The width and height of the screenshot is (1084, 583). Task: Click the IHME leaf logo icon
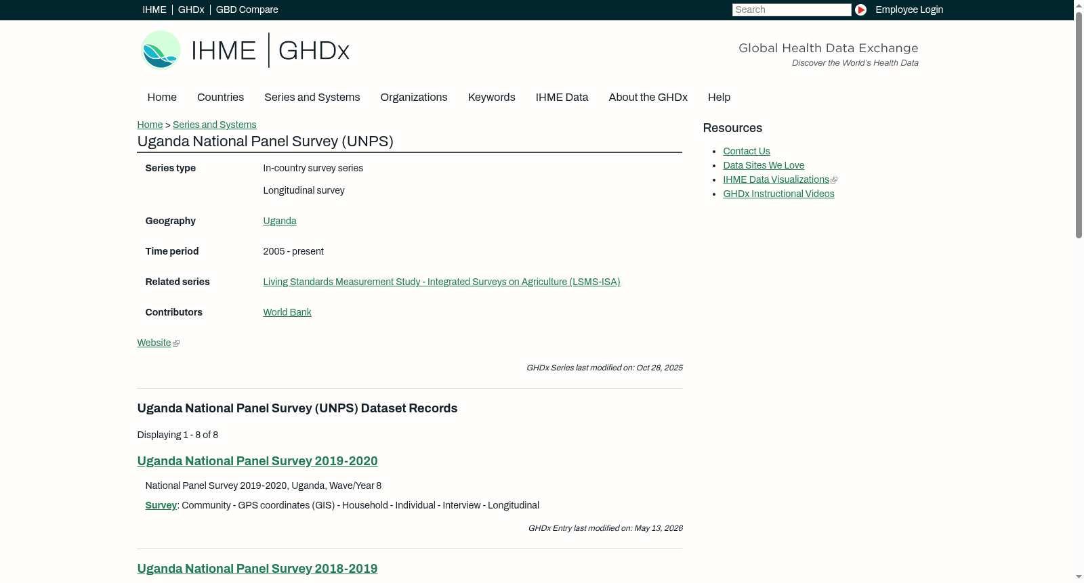click(161, 50)
